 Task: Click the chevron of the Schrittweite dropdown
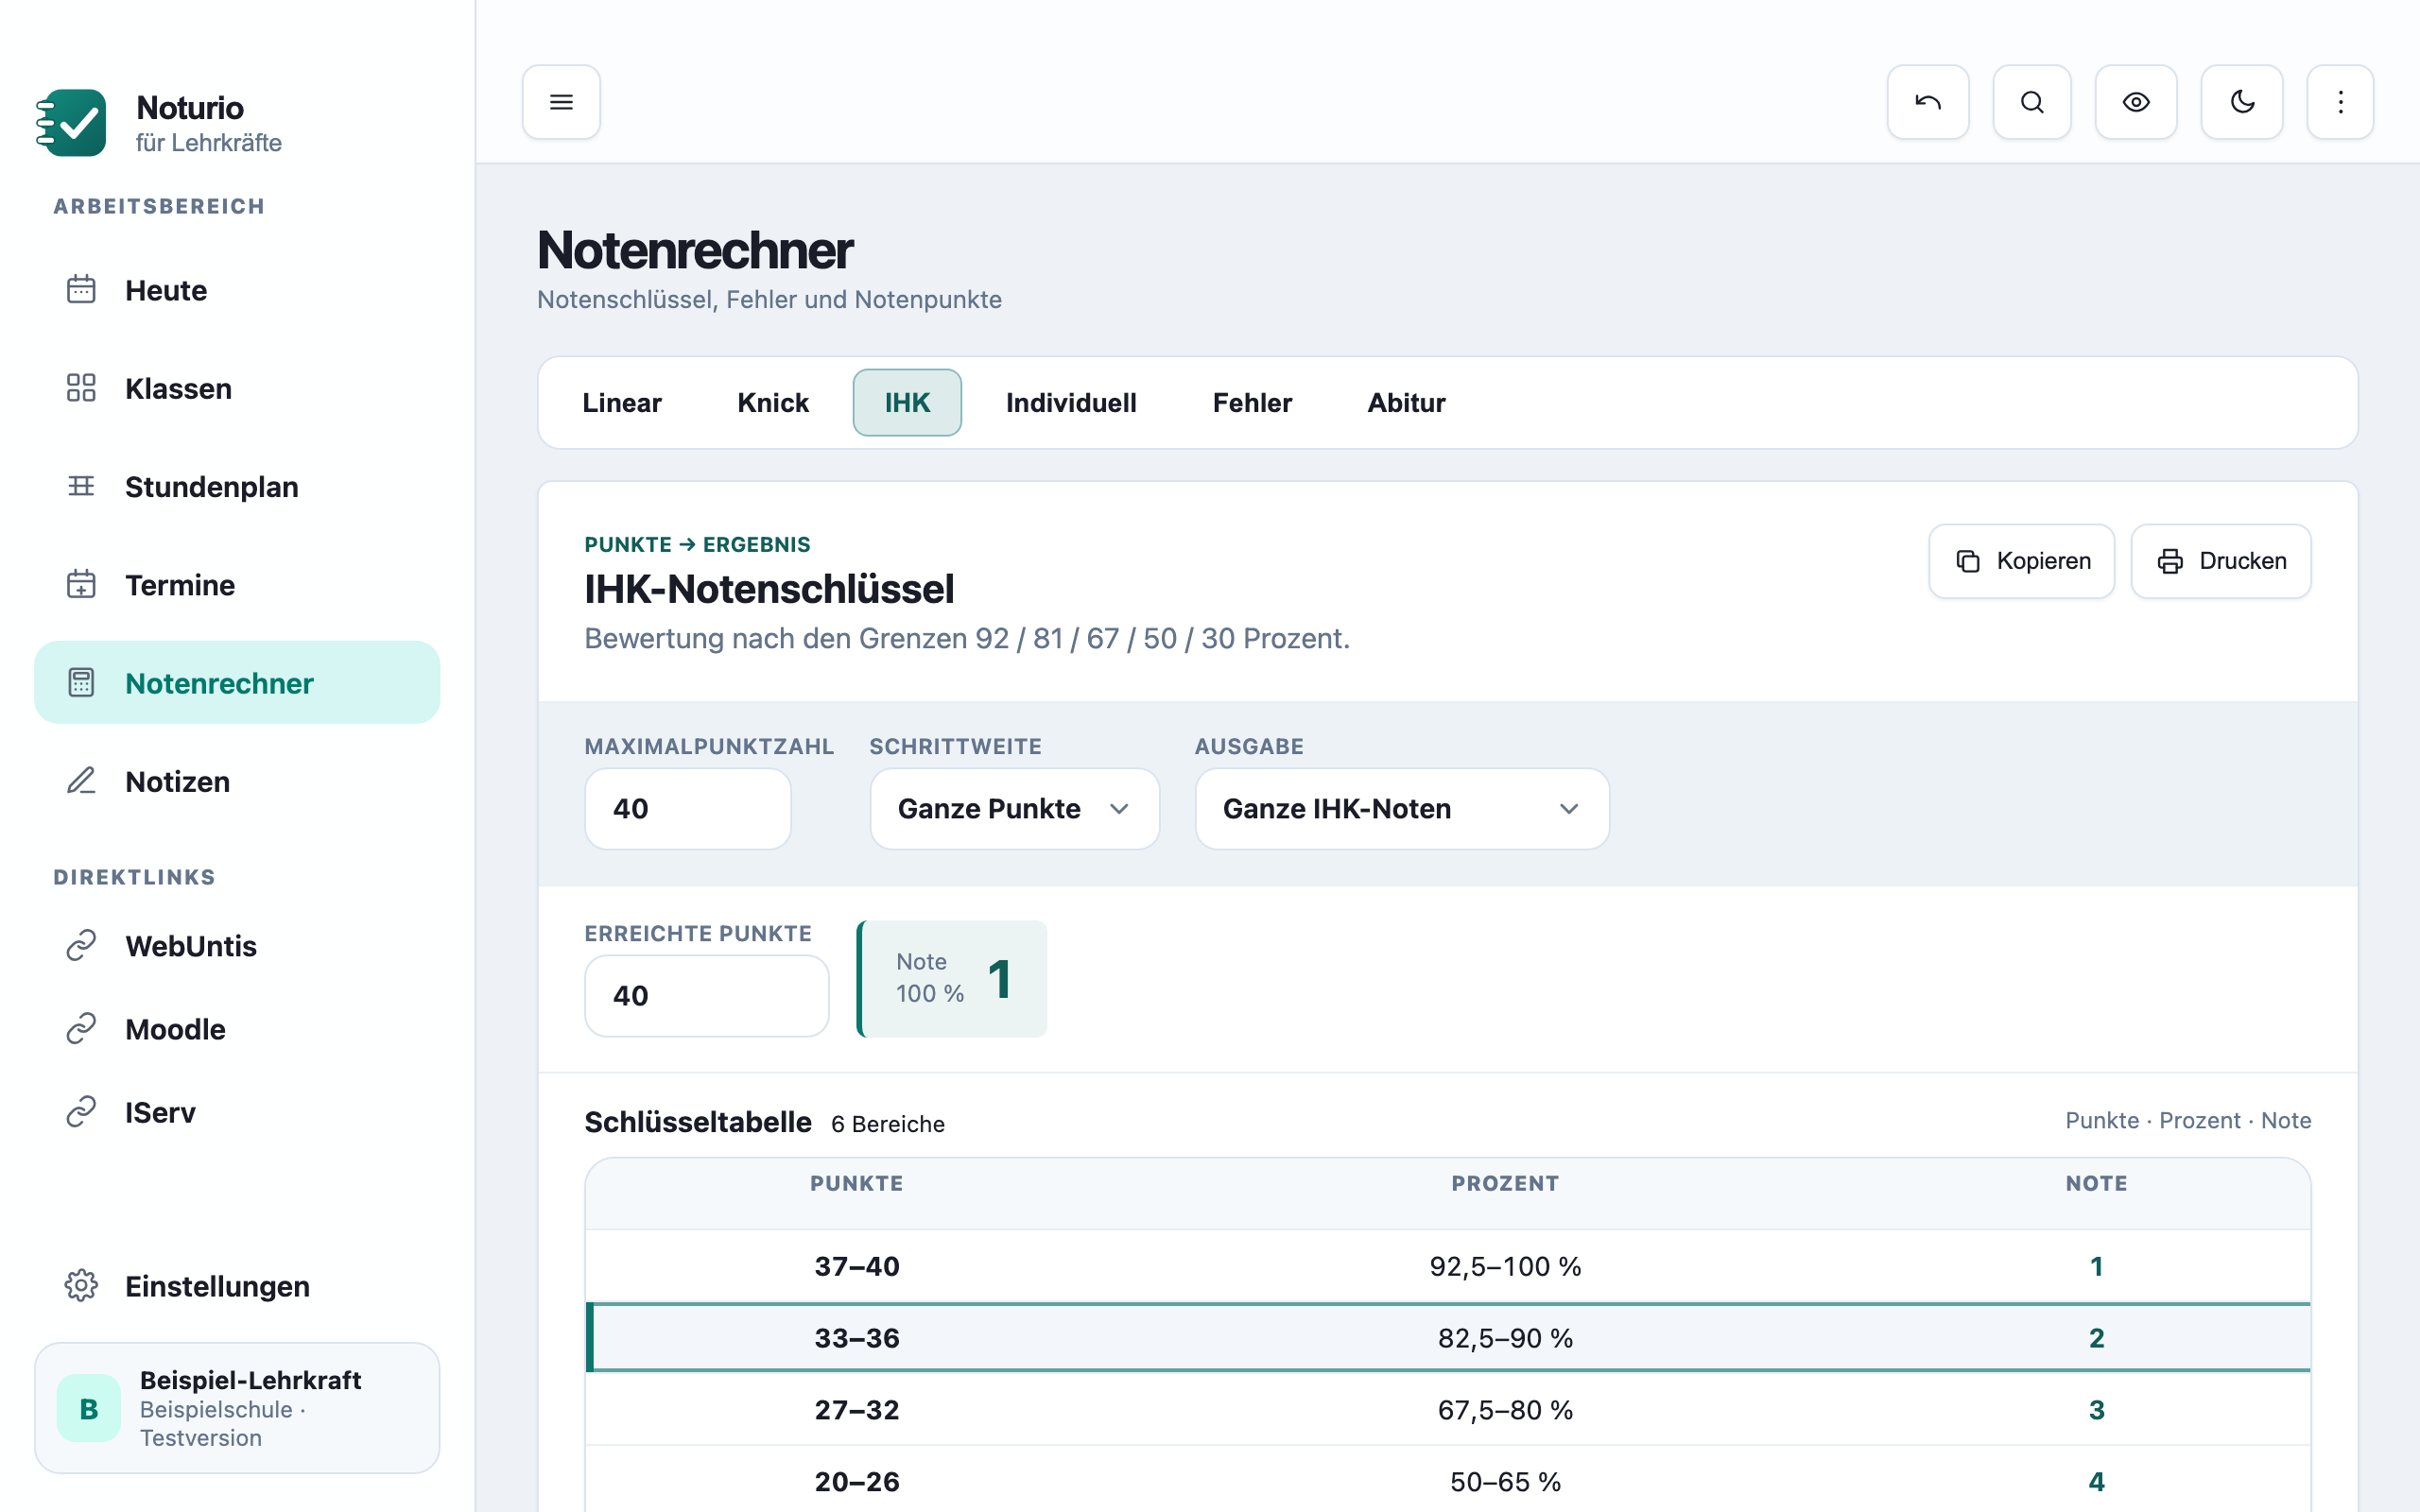coord(1119,808)
